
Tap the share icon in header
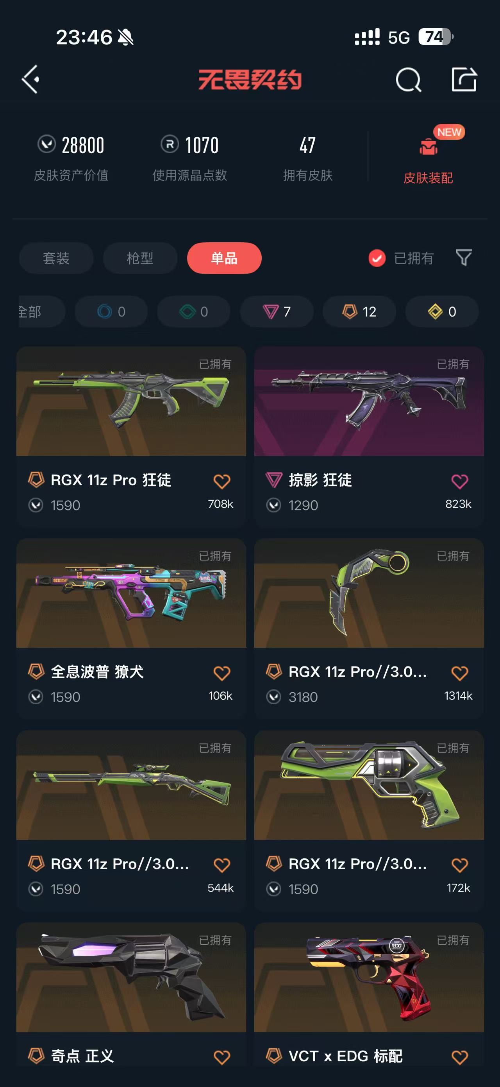(x=464, y=79)
